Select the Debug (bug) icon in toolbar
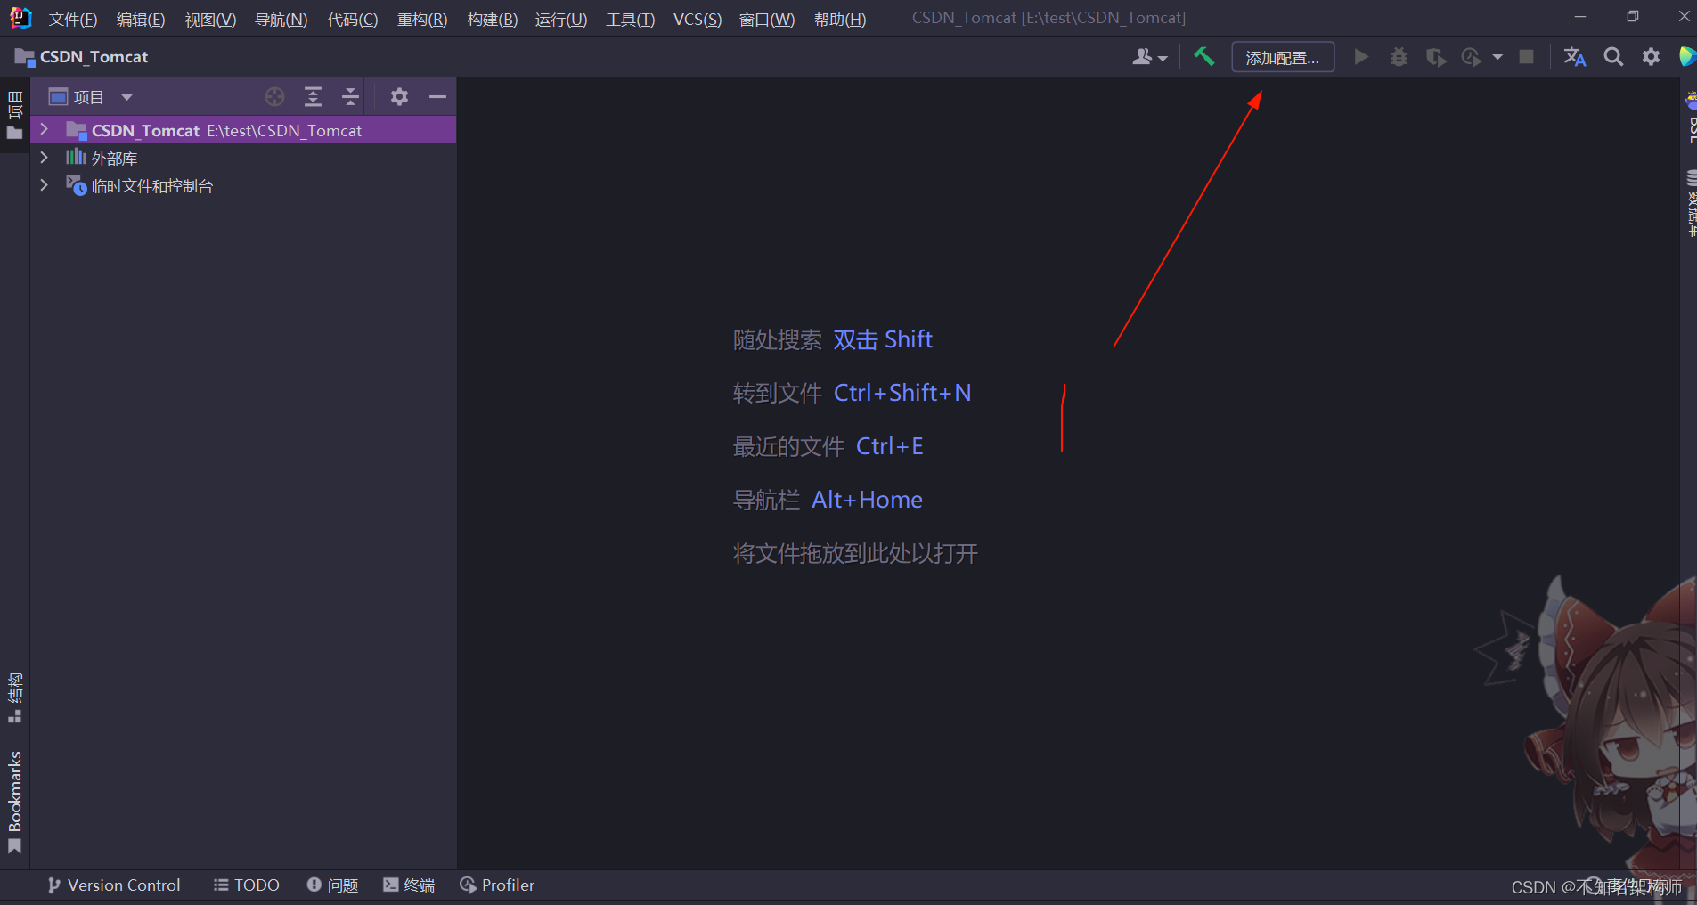 [x=1398, y=56]
